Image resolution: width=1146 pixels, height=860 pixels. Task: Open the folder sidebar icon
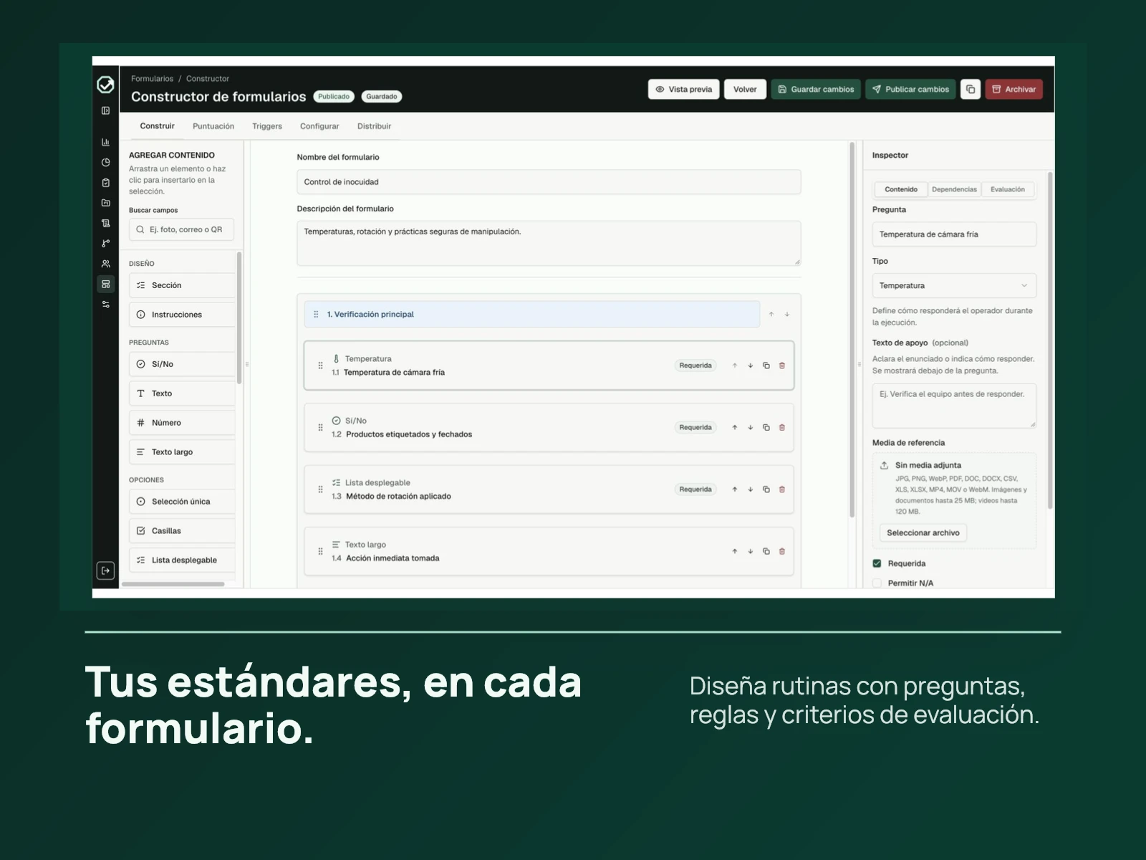coord(105,203)
